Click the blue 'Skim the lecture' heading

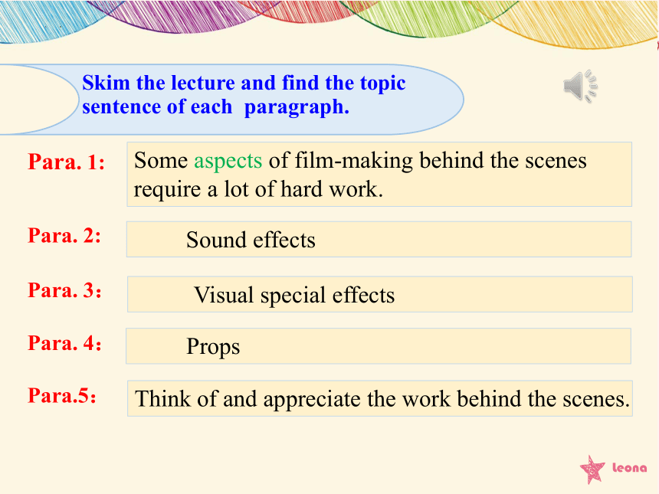(x=244, y=94)
